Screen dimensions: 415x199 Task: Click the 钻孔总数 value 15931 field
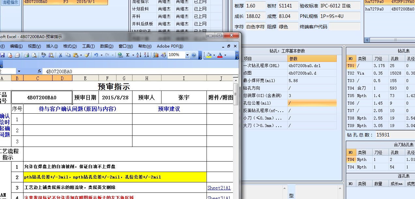395,135
